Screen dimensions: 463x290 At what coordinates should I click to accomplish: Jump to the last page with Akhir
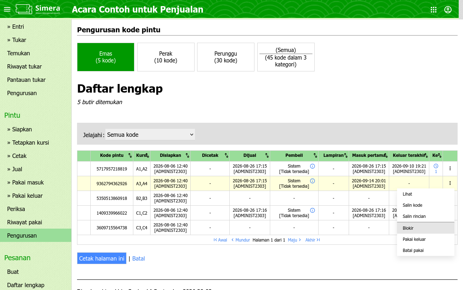pos(312,240)
